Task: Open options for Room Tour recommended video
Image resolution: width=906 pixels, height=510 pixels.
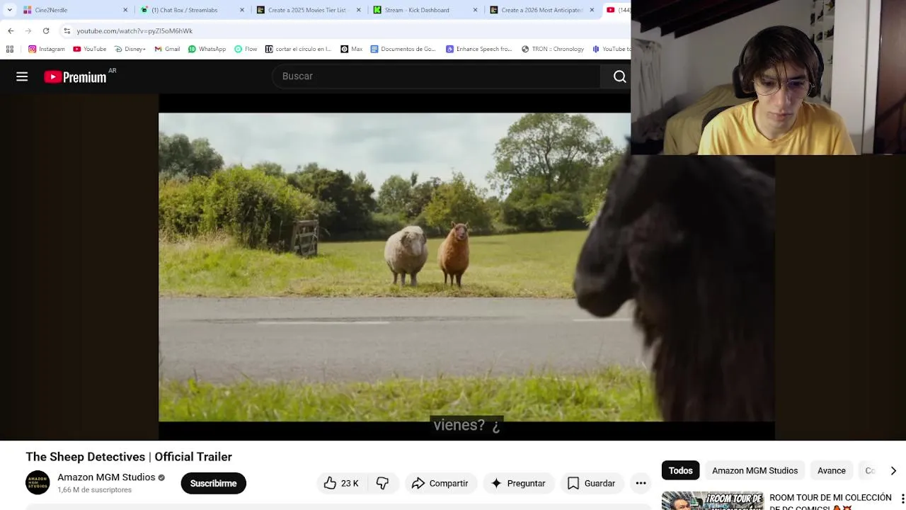Action: [x=902, y=499]
